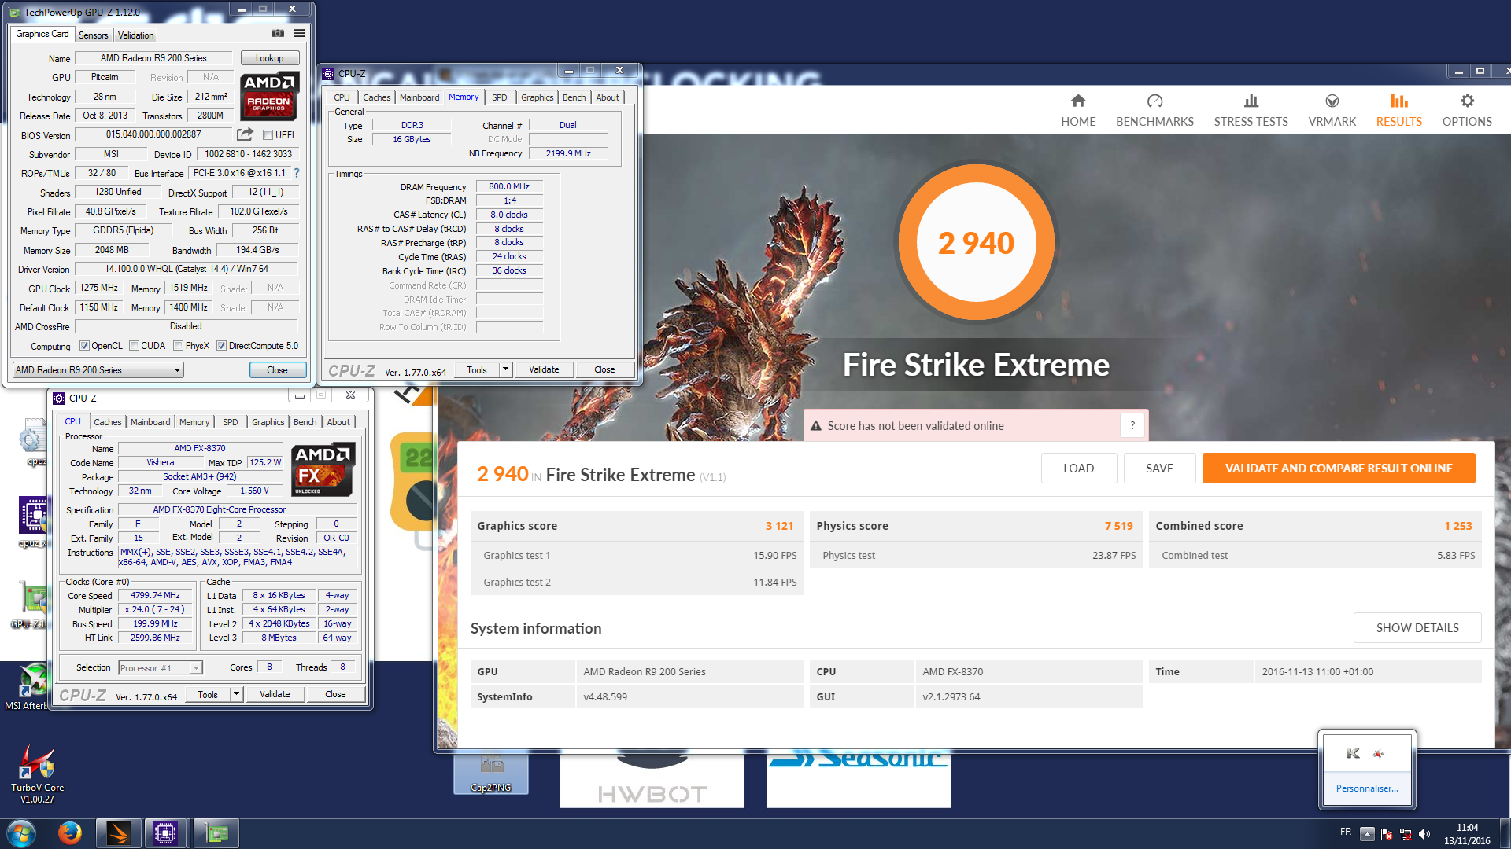Click the Tools button in lower CPU-Z window

point(208,693)
